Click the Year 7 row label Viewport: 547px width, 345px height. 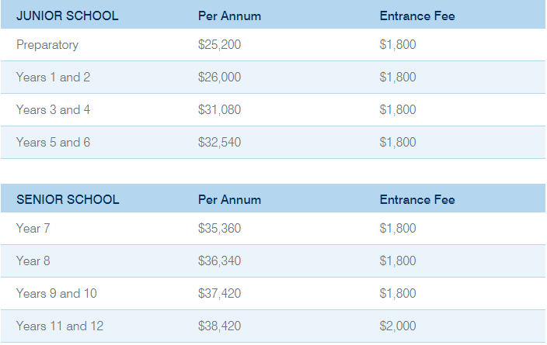pyautogui.click(x=33, y=229)
